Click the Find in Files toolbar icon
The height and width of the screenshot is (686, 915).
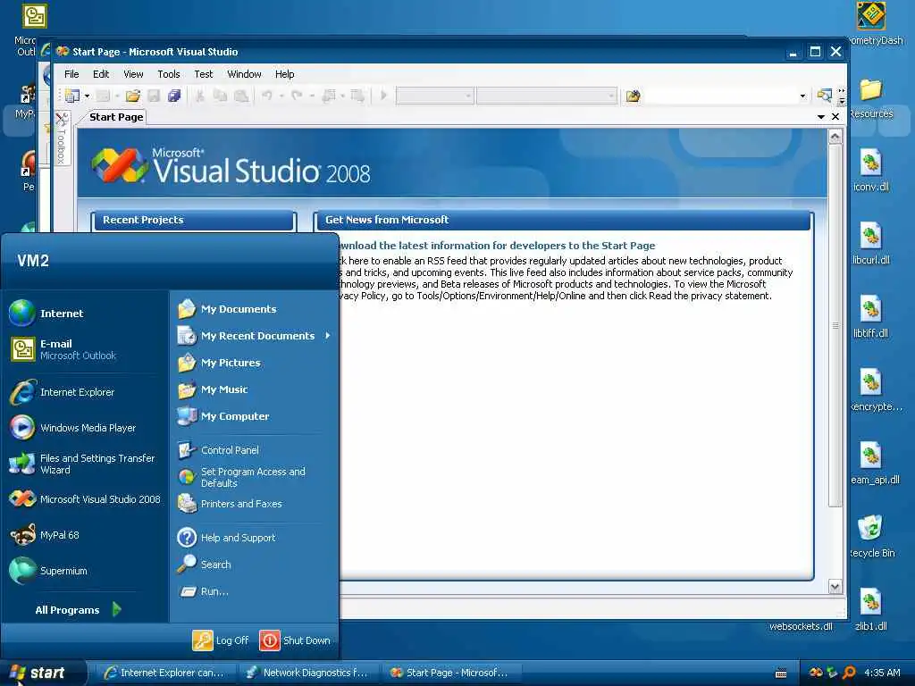point(634,96)
